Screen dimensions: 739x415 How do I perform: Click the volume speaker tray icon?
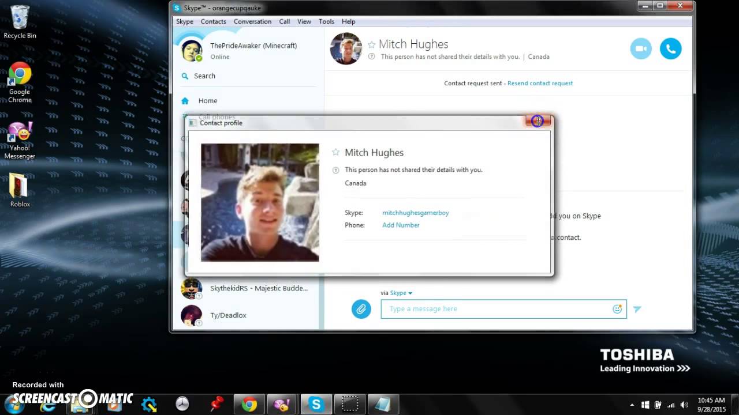click(684, 405)
